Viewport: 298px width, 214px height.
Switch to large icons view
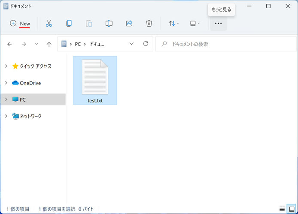(292, 209)
